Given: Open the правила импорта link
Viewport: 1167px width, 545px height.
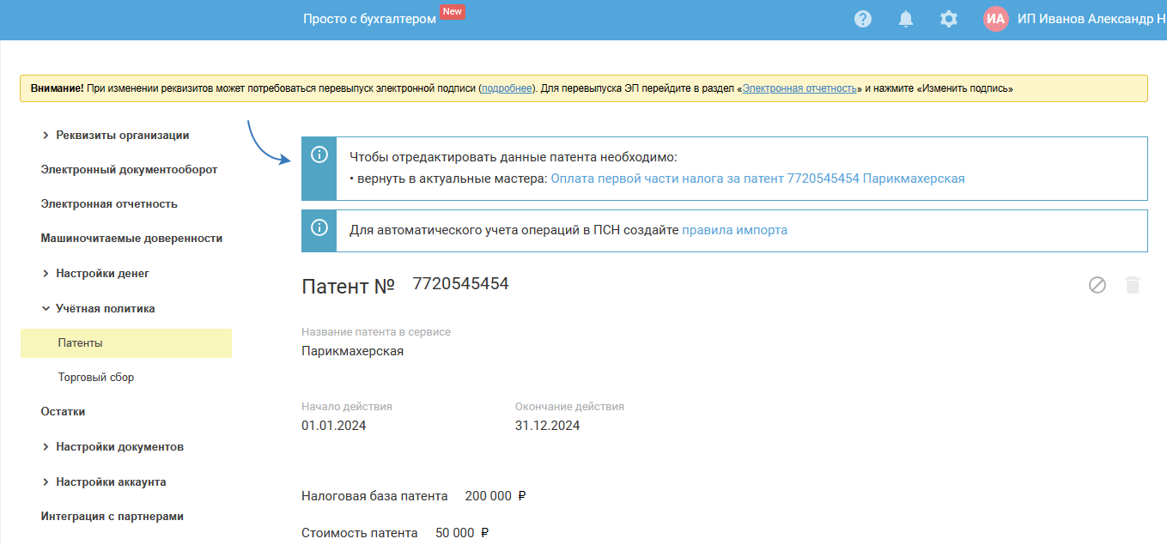Looking at the screenshot, I should [x=734, y=230].
